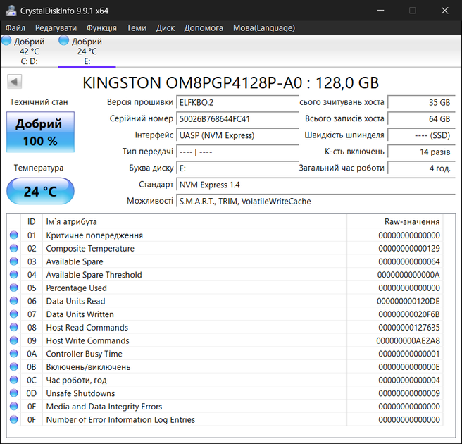Click status dot of Controller Busy Time row

[x=14, y=354]
